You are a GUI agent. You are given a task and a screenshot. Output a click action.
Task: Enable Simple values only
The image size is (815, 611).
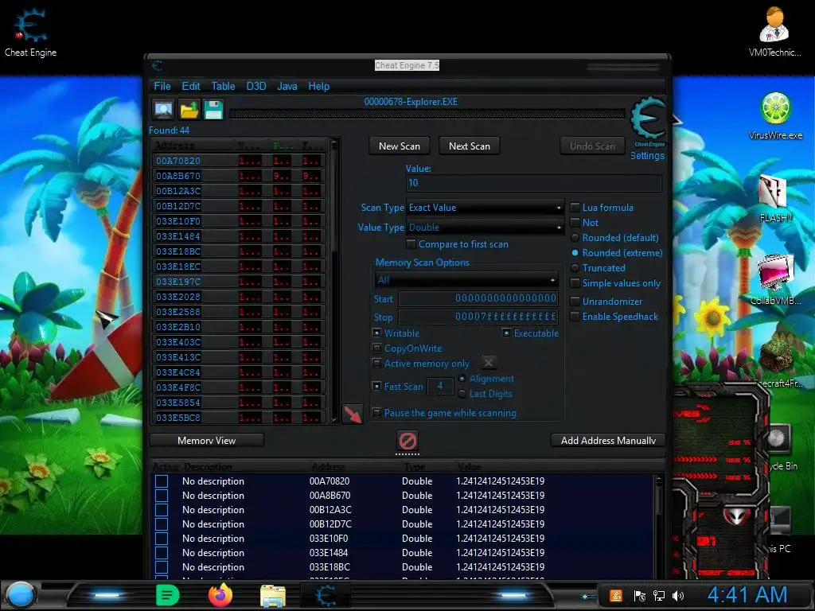click(x=575, y=283)
